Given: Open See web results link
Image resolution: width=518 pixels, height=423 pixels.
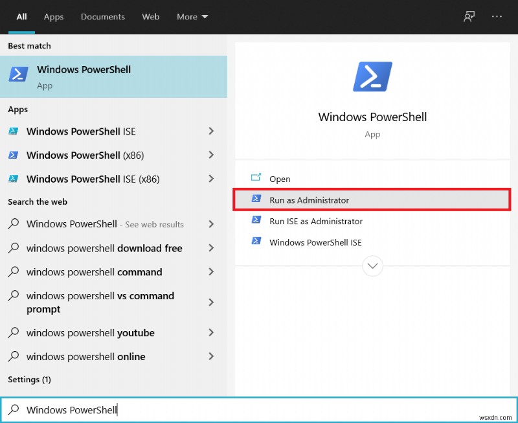Looking at the screenshot, I should pyautogui.click(x=154, y=224).
